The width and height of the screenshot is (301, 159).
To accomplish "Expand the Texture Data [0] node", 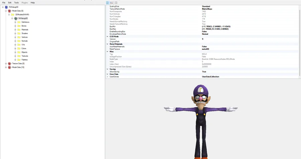I will point(6,63).
